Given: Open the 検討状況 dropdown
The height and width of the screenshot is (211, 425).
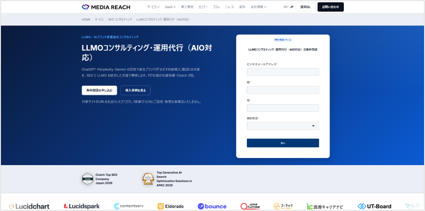Looking at the screenshot, I should coord(283,126).
